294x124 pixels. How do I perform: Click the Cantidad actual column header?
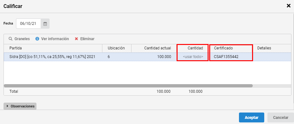[154, 48]
